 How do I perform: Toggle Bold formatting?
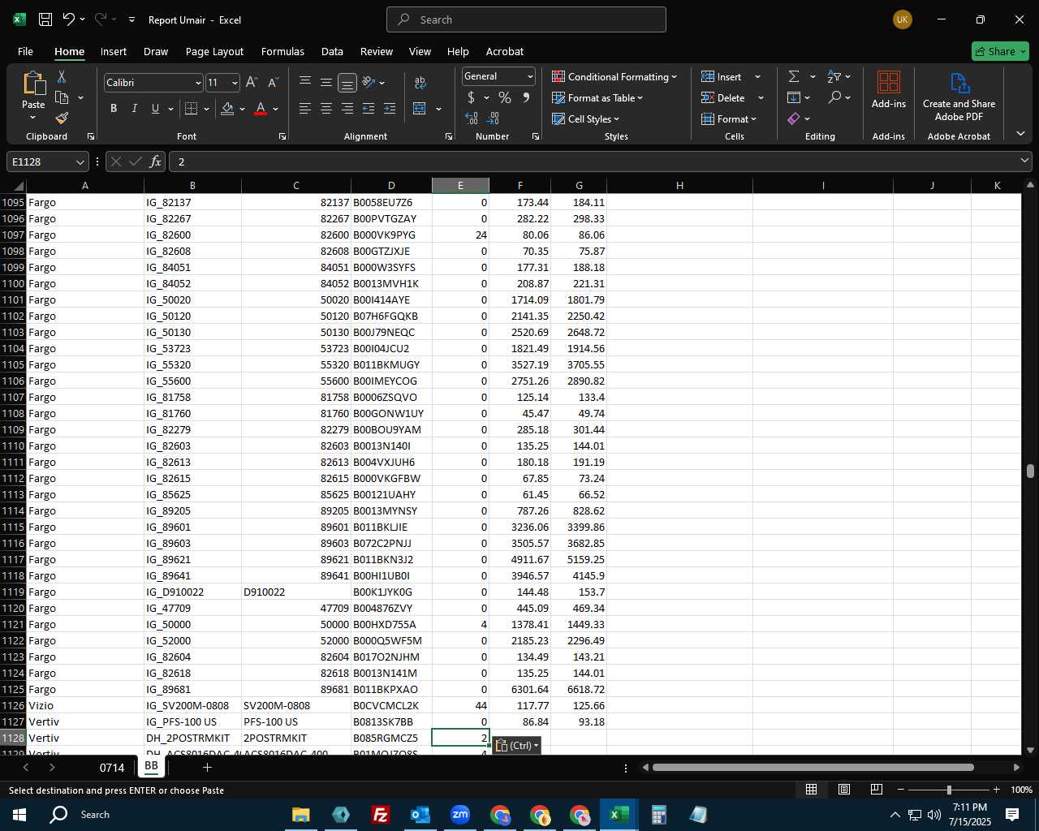click(x=114, y=109)
